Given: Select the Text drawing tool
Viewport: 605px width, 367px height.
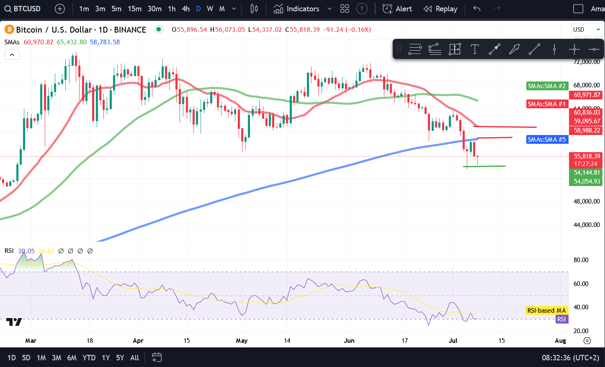Looking at the screenshot, I should coord(475,49).
